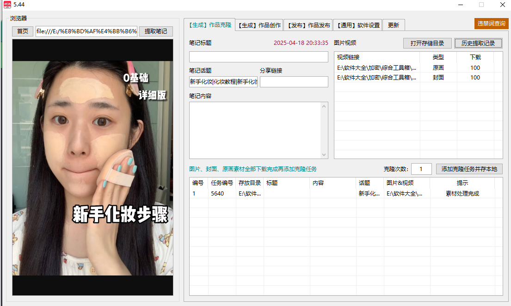Focus the browser URL address field

[x=86, y=31]
